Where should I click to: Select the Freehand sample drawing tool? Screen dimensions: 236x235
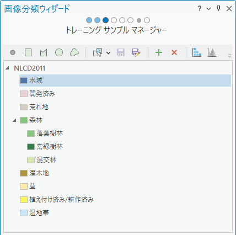(74, 52)
